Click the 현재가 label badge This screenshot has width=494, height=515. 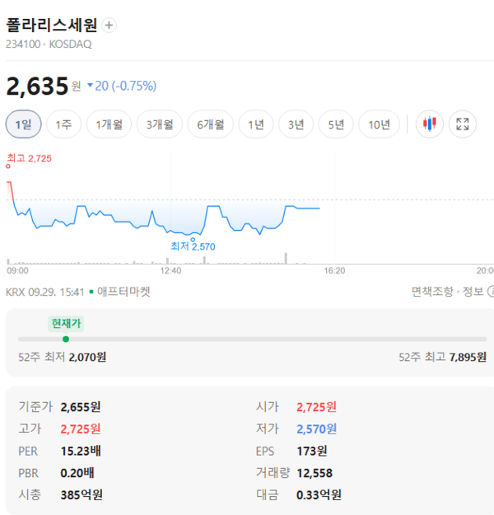66,324
